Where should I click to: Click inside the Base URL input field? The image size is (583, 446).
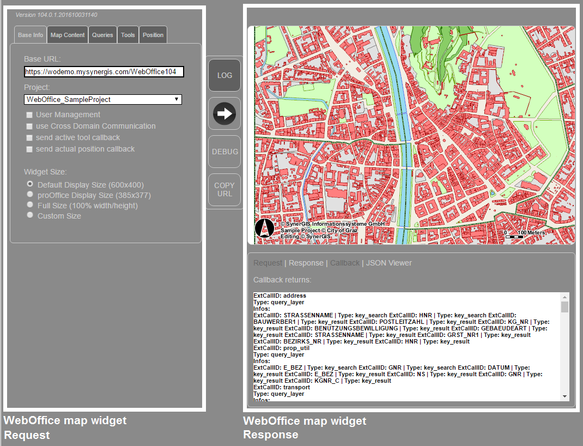point(104,71)
